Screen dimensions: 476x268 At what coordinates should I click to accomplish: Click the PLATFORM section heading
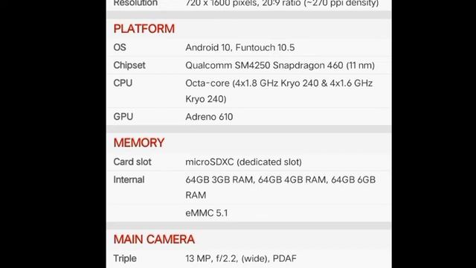pos(144,29)
